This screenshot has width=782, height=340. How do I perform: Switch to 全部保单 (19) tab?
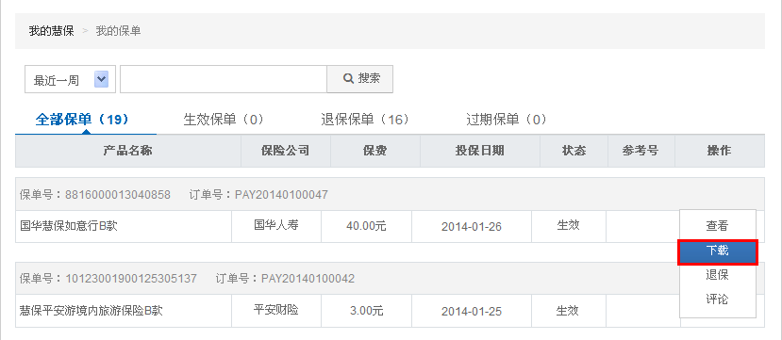coord(83,120)
